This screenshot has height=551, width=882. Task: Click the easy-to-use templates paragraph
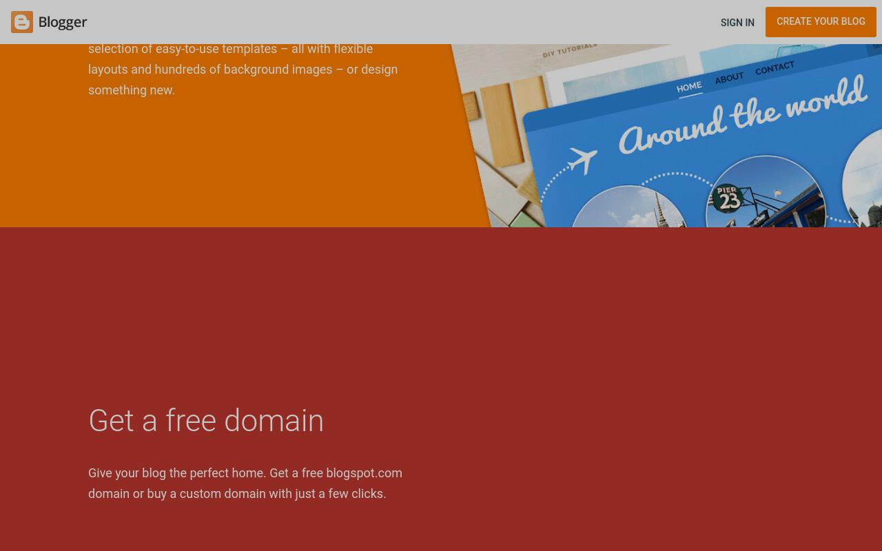[243, 70]
